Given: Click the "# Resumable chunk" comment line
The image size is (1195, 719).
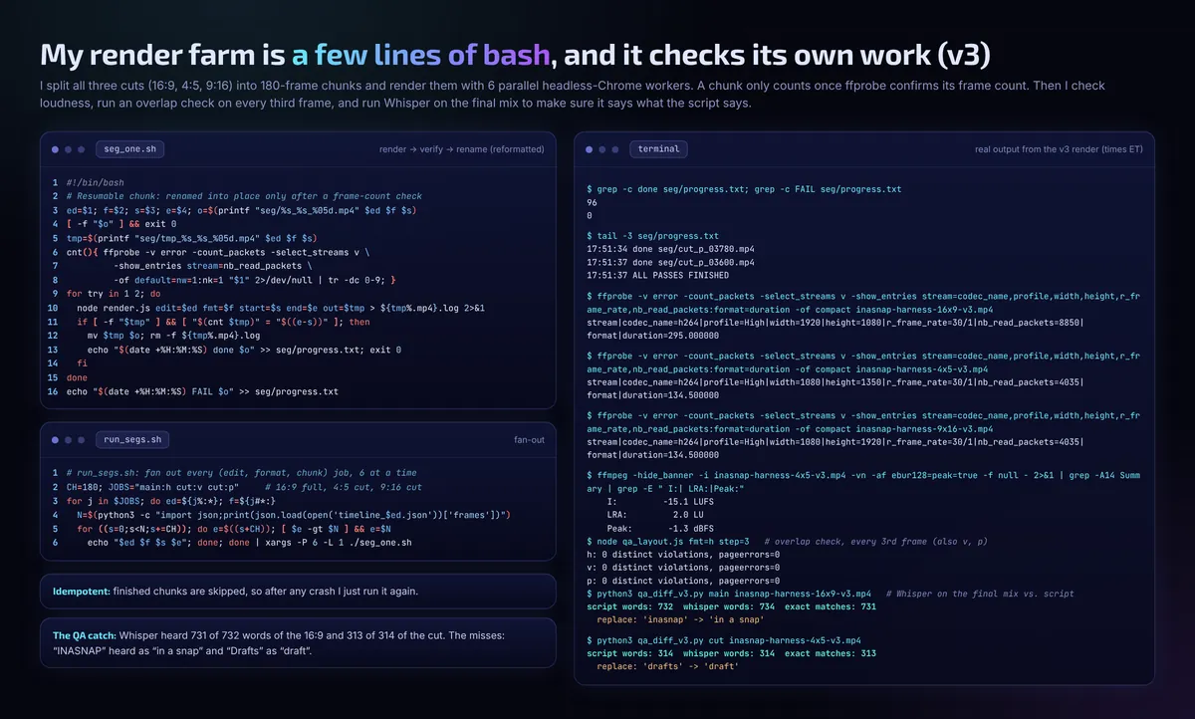Looking at the screenshot, I should (244, 196).
